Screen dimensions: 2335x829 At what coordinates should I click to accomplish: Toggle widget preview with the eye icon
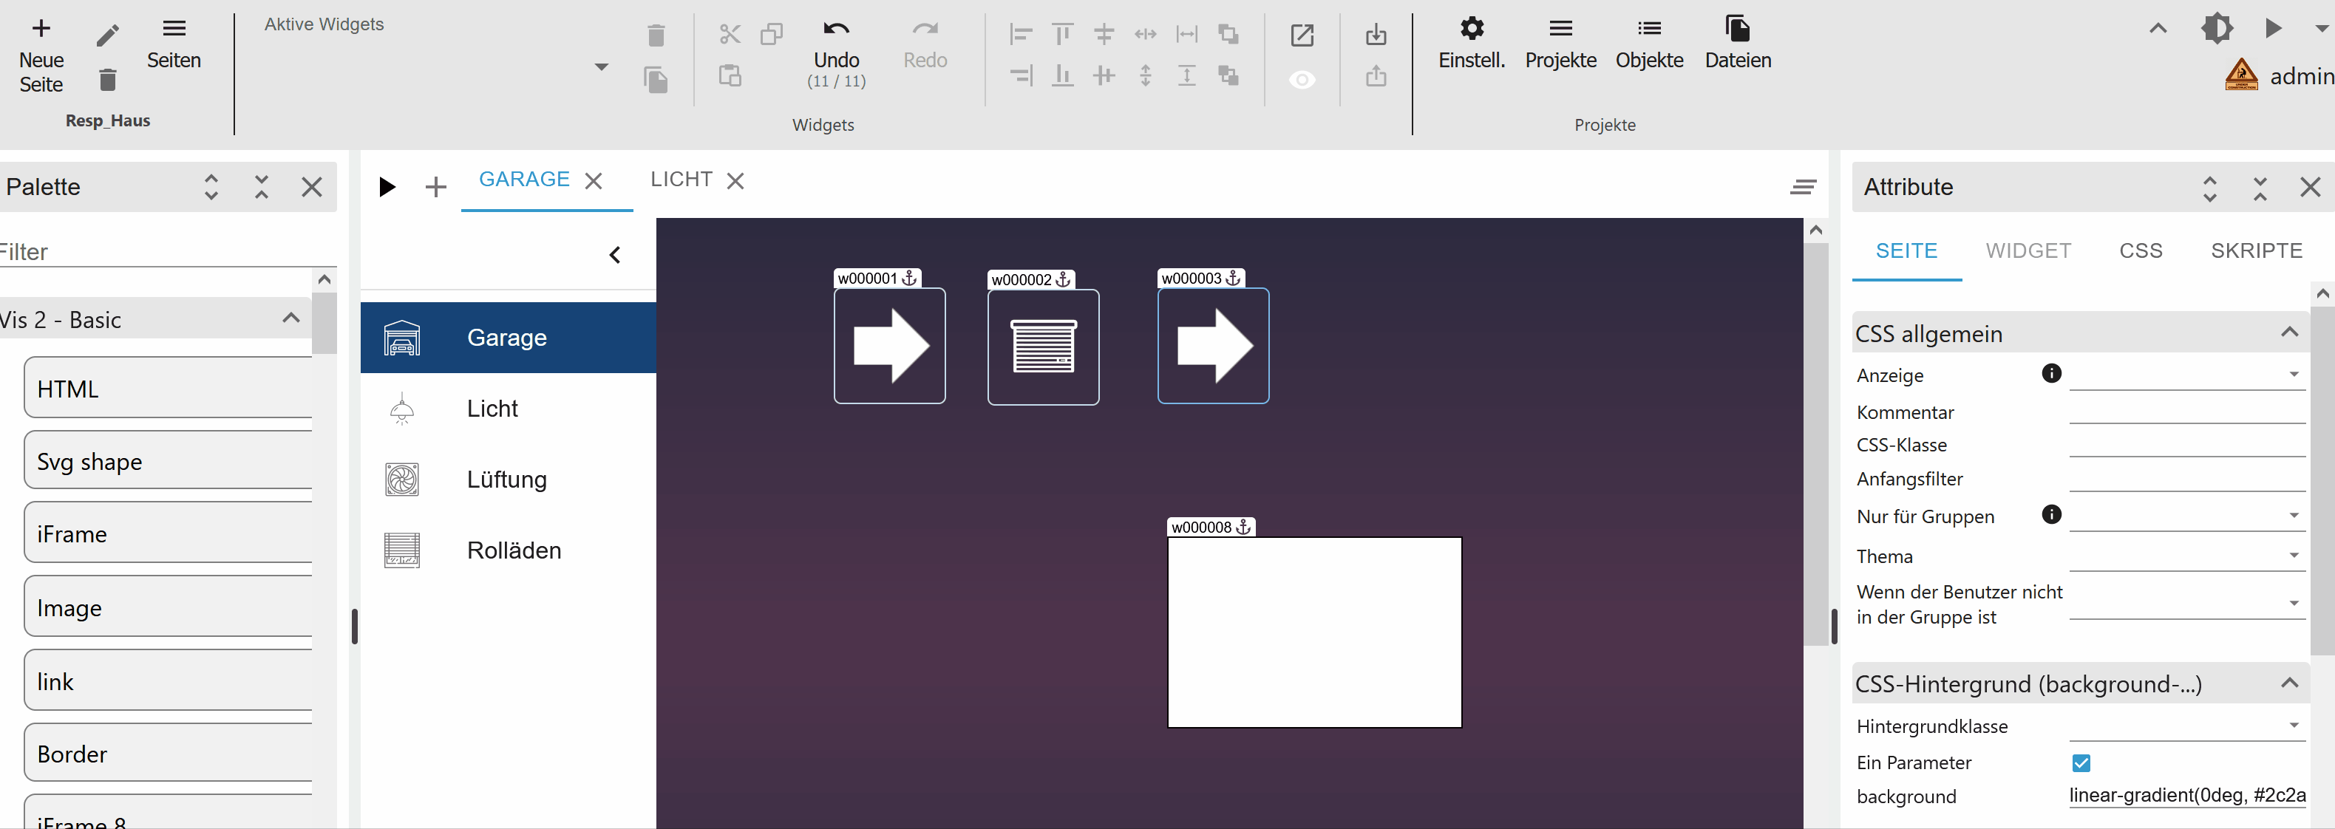tap(1302, 80)
